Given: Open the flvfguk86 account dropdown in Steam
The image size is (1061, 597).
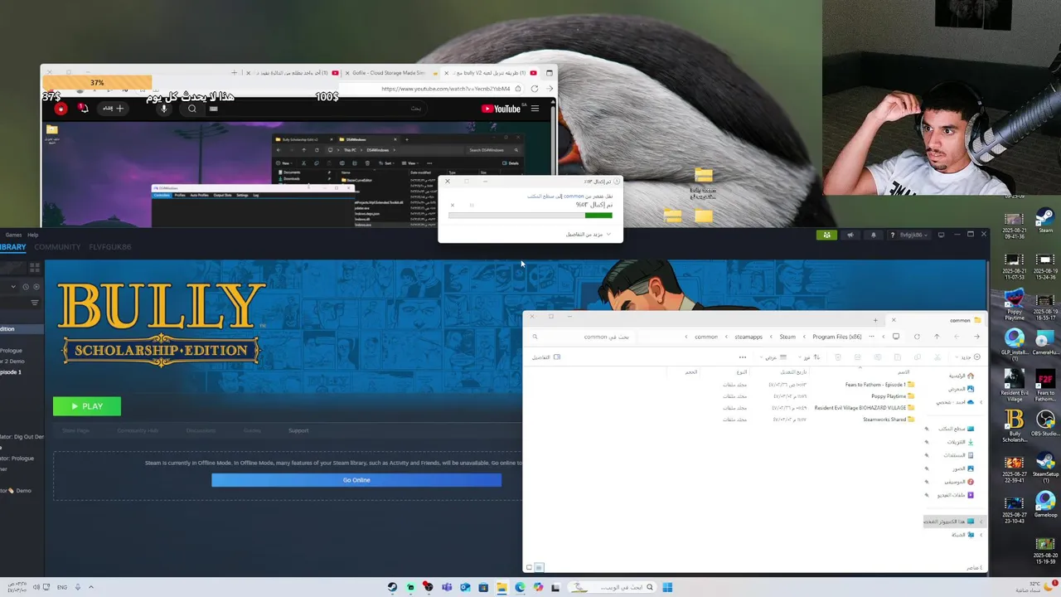Looking at the screenshot, I should point(909,235).
